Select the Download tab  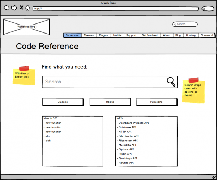pos(207,35)
